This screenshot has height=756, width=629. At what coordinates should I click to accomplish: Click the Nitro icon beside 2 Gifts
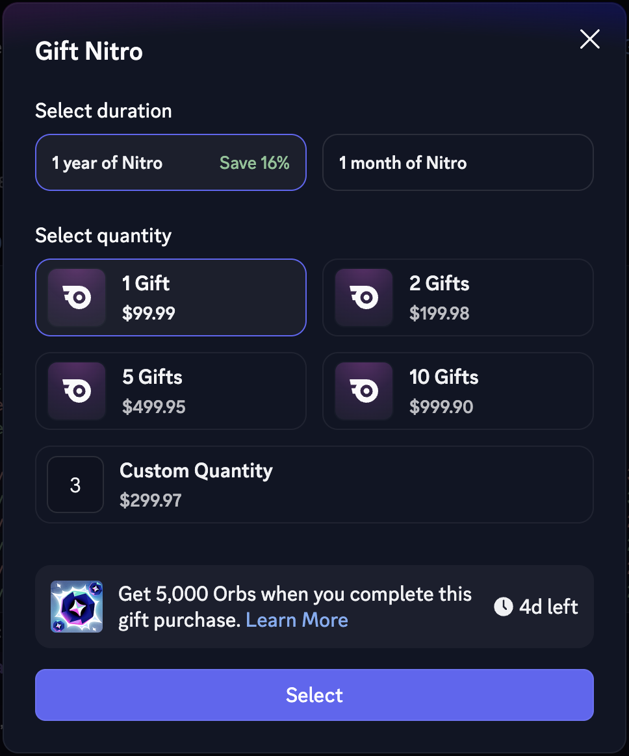[x=364, y=297]
